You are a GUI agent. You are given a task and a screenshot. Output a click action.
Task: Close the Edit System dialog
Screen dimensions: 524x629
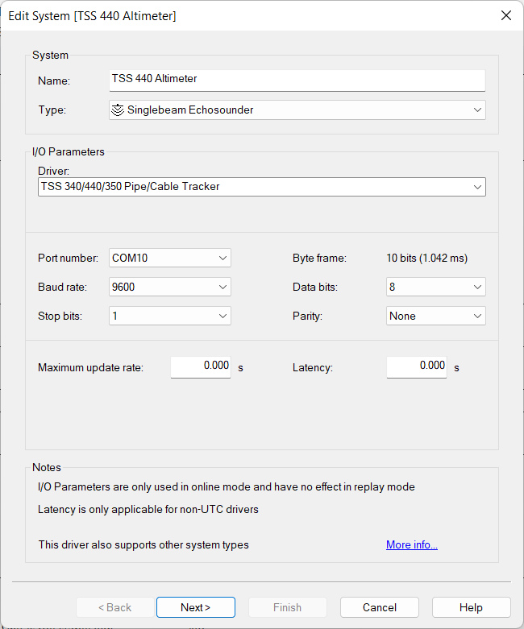505,15
